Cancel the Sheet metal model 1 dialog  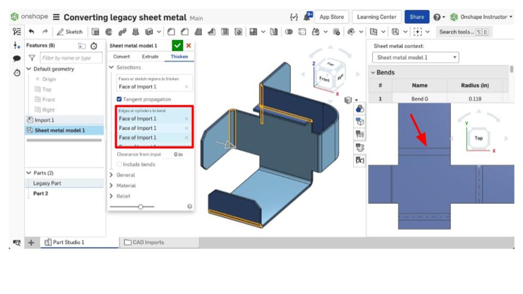coord(189,46)
